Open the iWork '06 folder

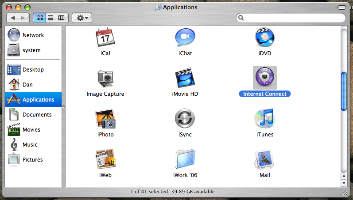coord(185,159)
